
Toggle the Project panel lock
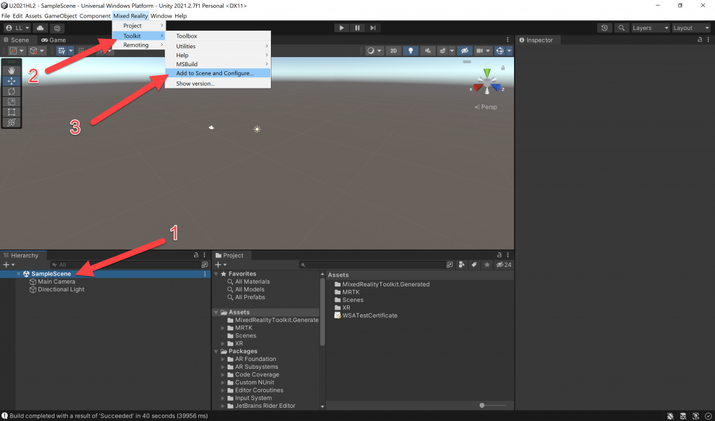(499, 255)
